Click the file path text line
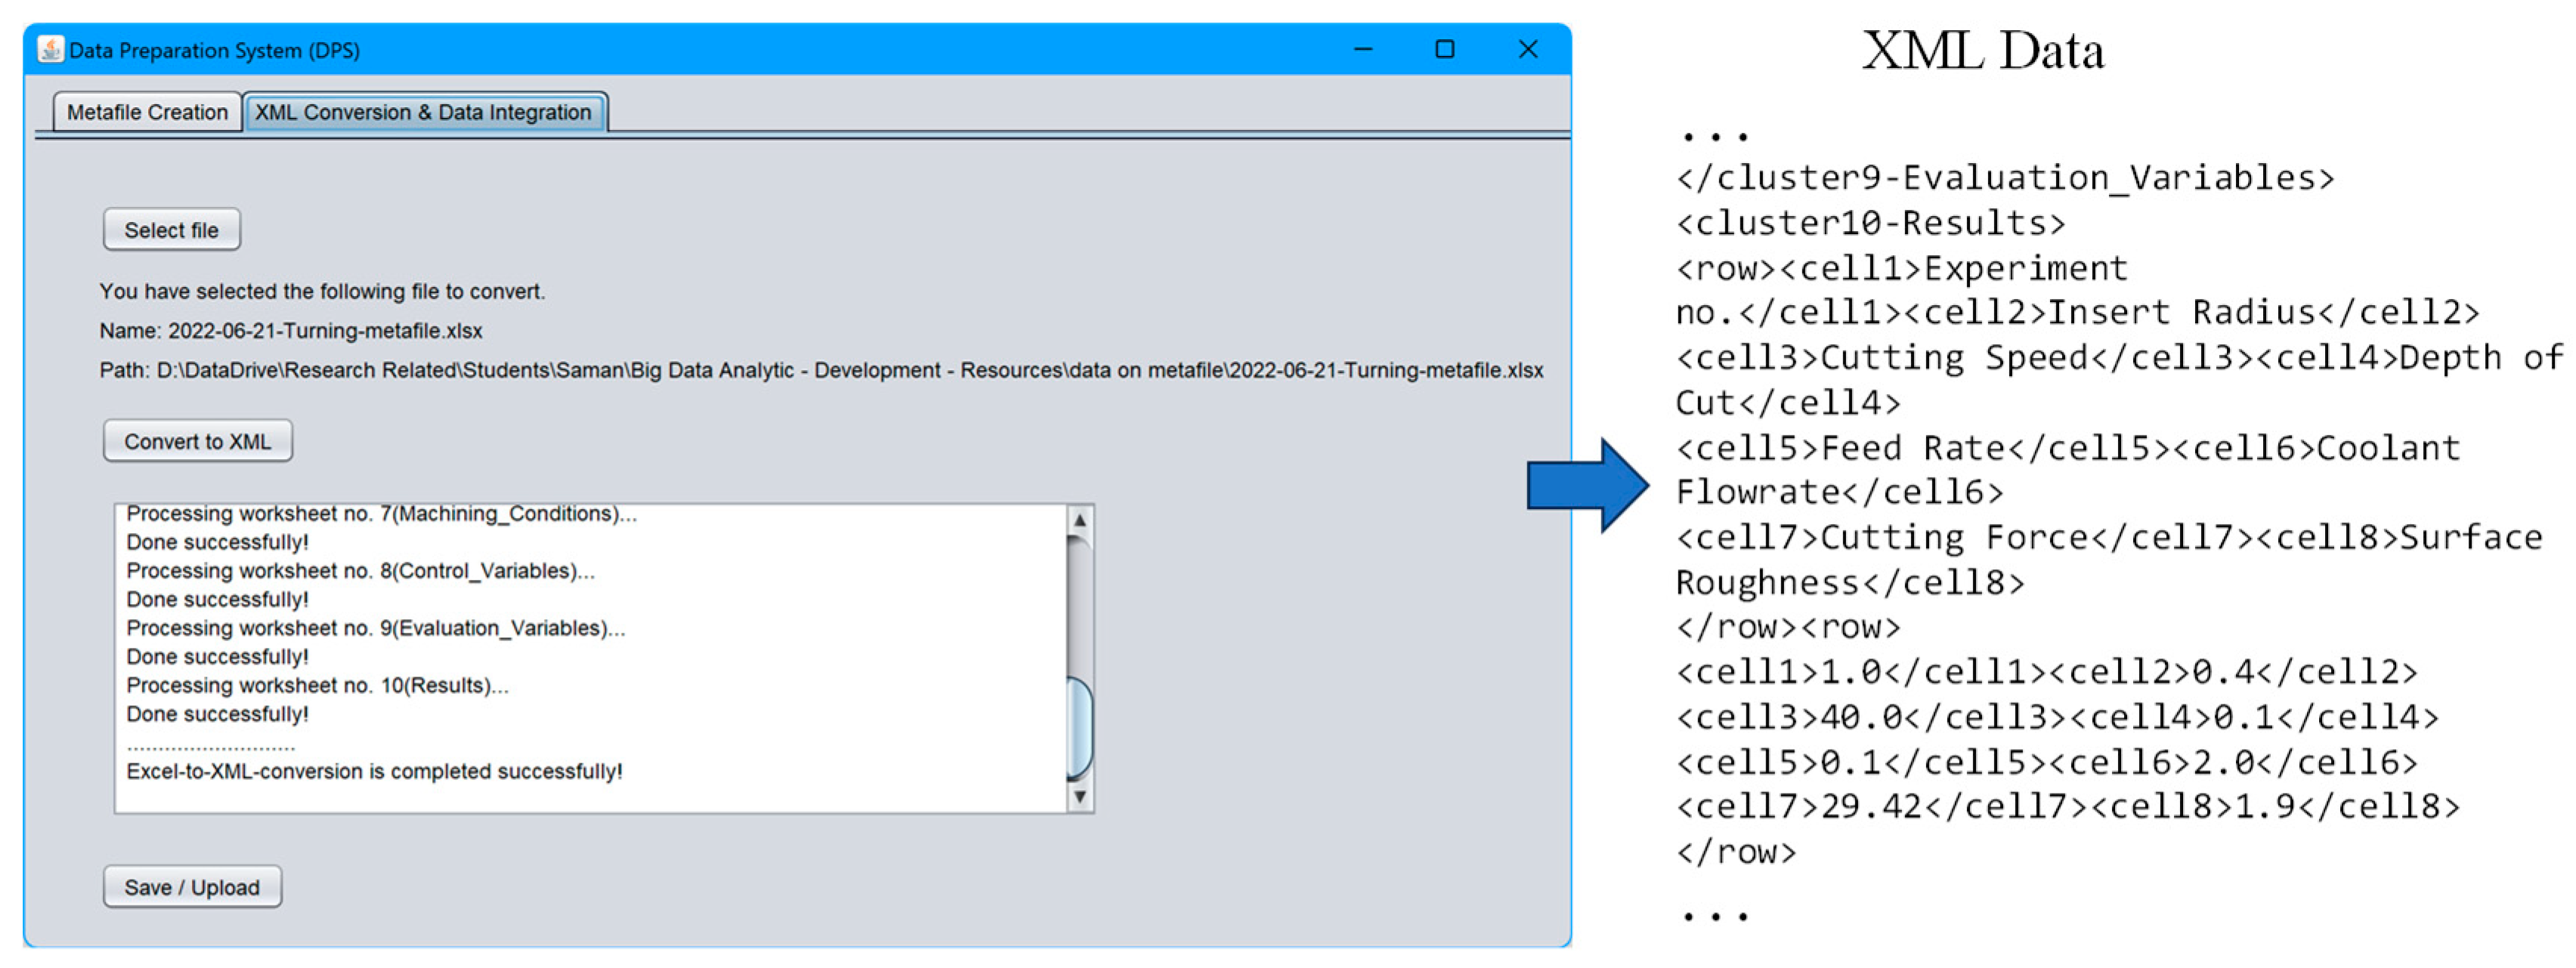 coord(820,371)
